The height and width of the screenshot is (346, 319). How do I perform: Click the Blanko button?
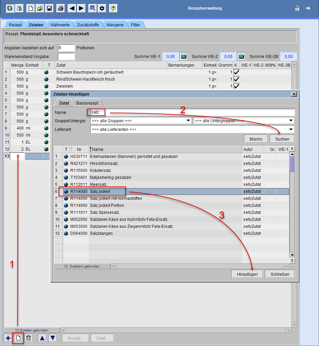coord(256,139)
